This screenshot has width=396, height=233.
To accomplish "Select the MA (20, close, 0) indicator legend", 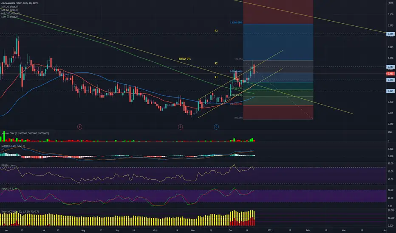I will coord(10,6).
